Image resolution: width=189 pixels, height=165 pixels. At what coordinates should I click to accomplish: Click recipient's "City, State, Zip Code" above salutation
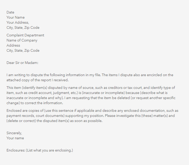click(23, 50)
